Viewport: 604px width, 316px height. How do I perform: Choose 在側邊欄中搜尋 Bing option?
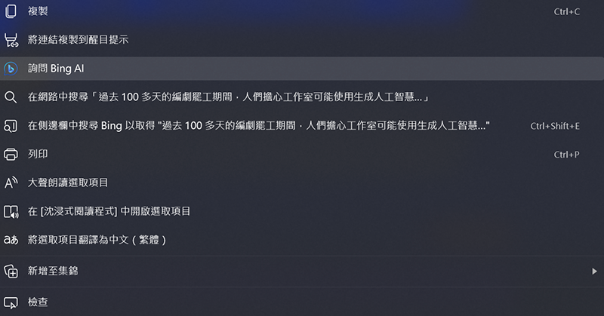point(302,126)
